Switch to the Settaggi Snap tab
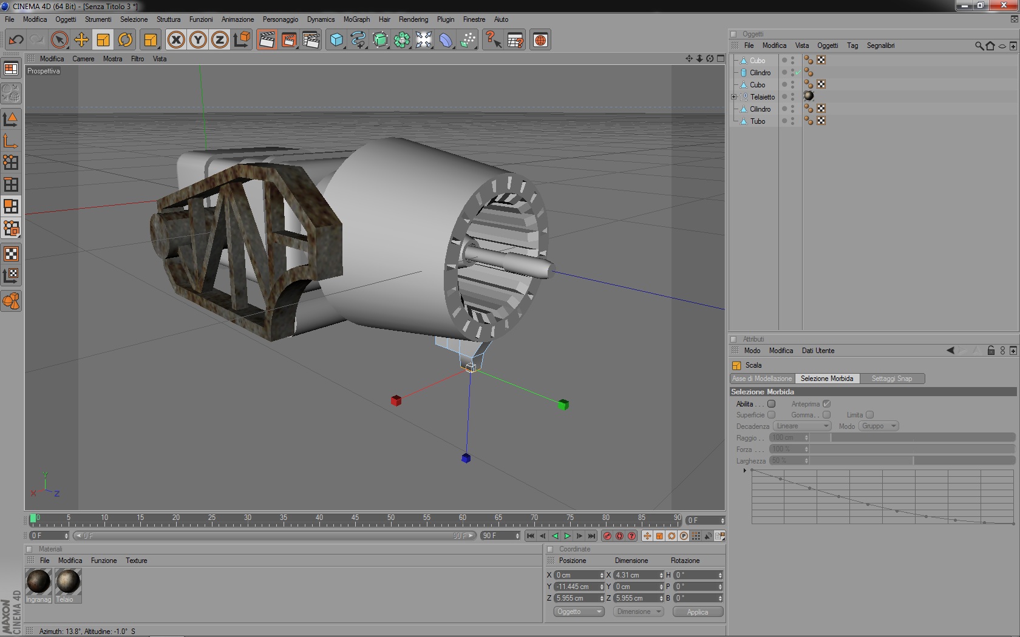Screen dimensions: 1020x637 point(891,379)
